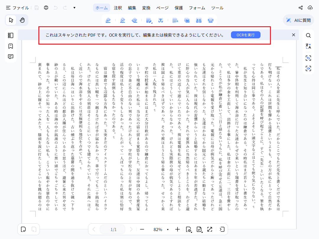Click the area OCR capture icon
Screen dimensions: 319x239
(308, 58)
